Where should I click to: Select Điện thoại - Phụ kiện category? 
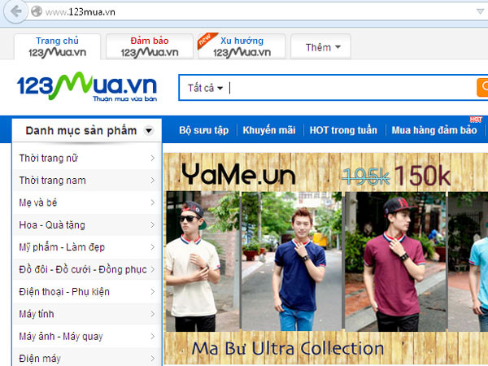coord(87,292)
